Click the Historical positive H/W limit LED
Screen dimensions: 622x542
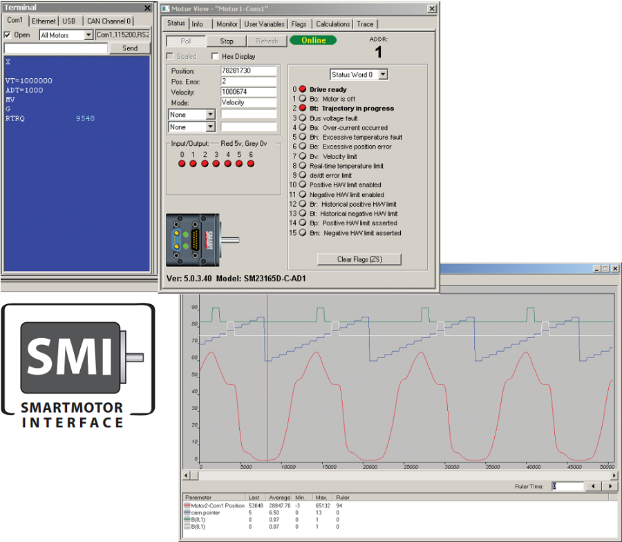tap(303, 204)
